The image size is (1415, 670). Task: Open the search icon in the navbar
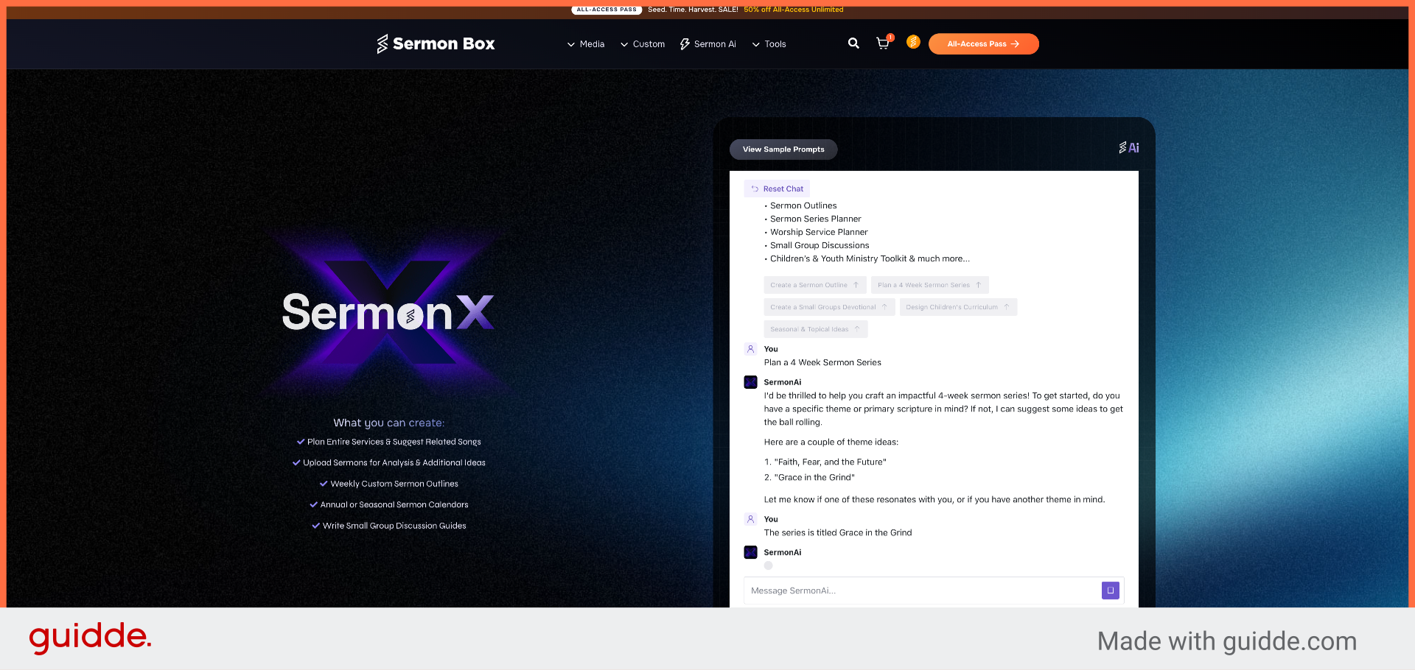(853, 43)
